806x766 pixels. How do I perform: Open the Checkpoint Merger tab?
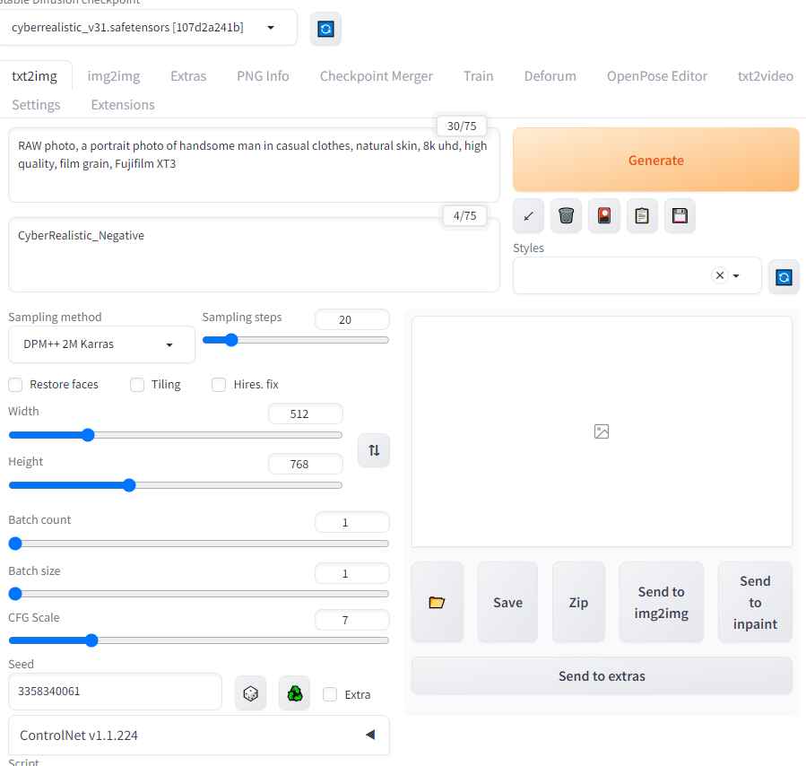[x=377, y=76]
